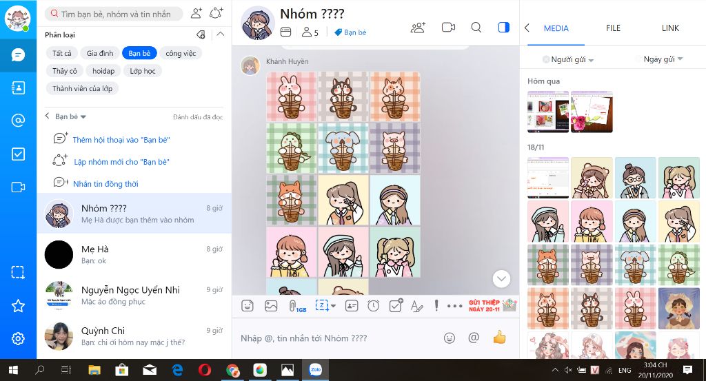Open screenshot tool dropdown arrow
This screenshot has width=706, height=381.
334,306
